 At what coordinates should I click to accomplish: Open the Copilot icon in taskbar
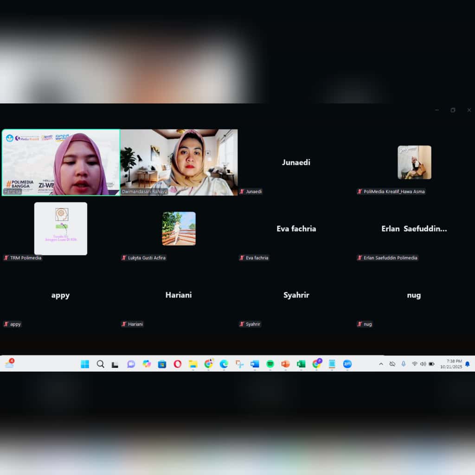pyautogui.click(x=147, y=364)
